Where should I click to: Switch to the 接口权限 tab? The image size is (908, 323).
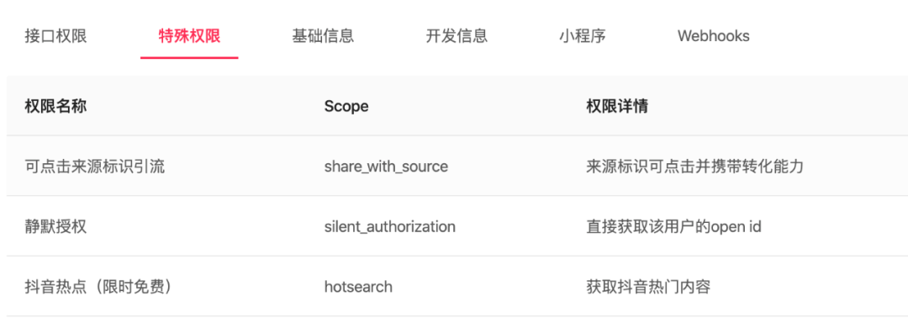click(x=55, y=36)
